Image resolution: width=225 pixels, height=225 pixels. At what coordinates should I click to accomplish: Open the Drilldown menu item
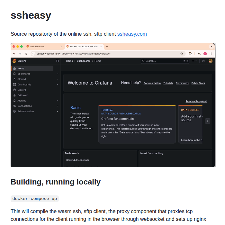(x=23, y=95)
